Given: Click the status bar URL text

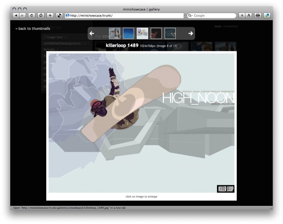Looking at the screenshot, I should click(x=70, y=208).
